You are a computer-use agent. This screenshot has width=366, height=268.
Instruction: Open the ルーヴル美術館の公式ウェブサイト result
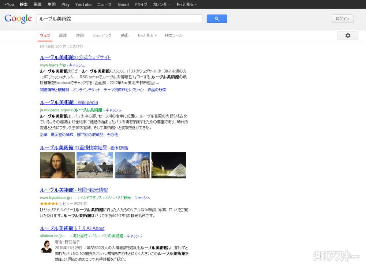(75, 57)
